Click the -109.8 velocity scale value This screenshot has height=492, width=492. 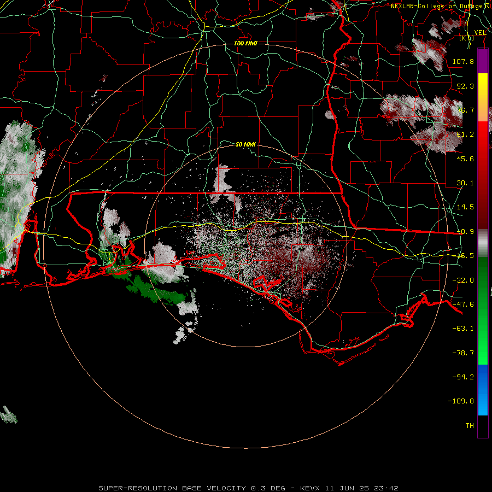pos(461,401)
